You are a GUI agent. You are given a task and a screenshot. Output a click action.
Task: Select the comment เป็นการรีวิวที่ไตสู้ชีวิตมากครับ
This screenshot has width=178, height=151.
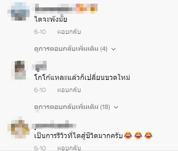[x=78, y=136]
